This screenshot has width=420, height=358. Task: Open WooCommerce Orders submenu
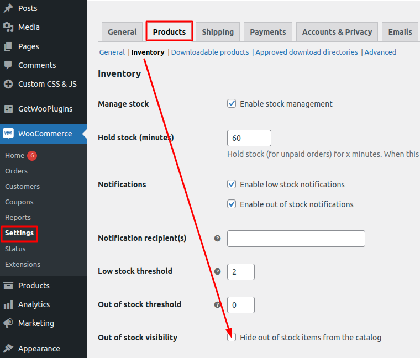16,171
